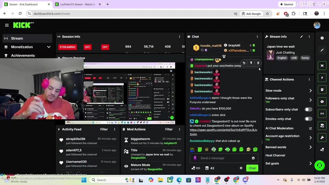This screenshot has width=329, height=185.
Task: Pin the highlighted chat message
Action: (x=251, y=63)
